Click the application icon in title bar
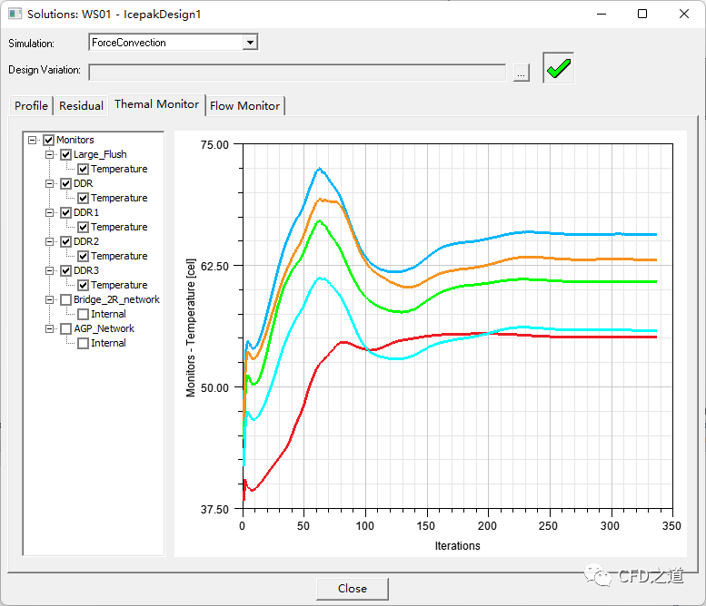Viewport: 706px width, 606px height. click(x=14, y=14)
